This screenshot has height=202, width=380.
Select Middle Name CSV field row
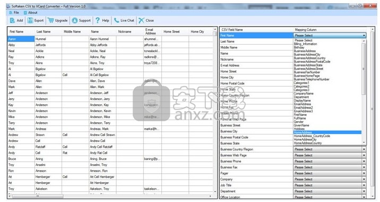[257, 48]
